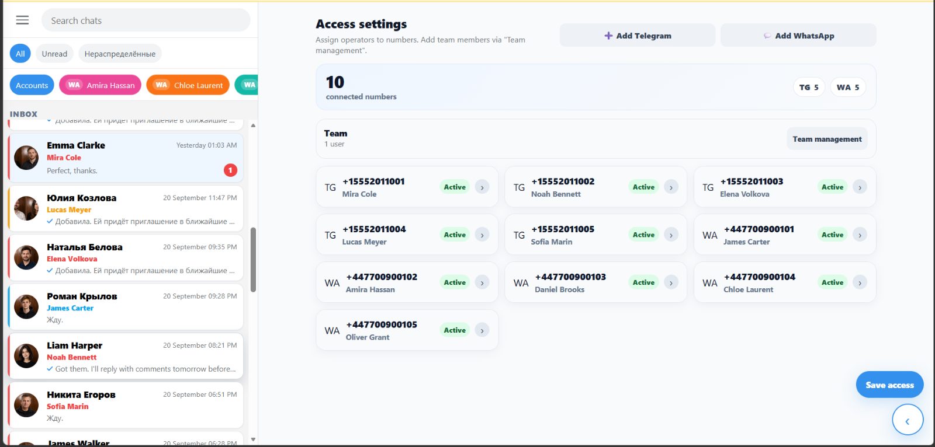Expand the +15552011004 Lucas Meyer card
This screenshot has width=935, height=447.
coord(482,235)
